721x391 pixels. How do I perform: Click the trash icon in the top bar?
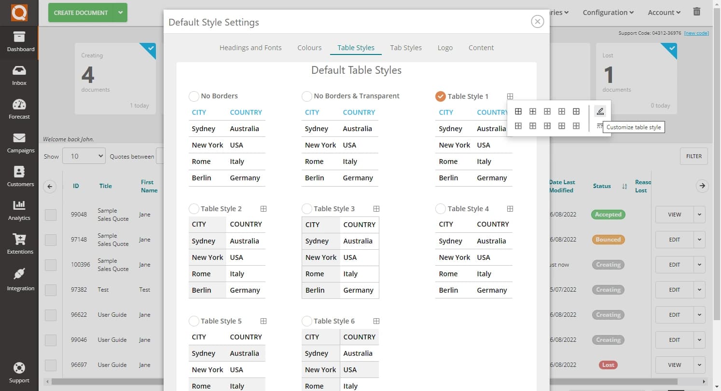(696, 12)
